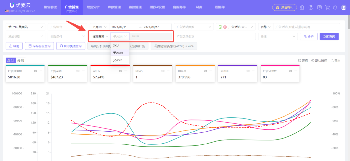
Task: Click the 广告活动名称 input field
Action: coord(215,37)
